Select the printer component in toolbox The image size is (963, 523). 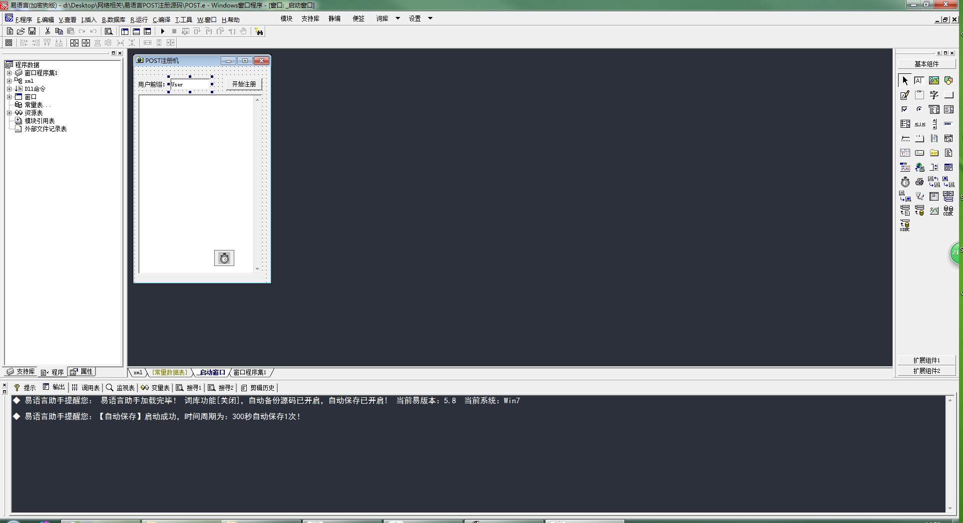919,182
